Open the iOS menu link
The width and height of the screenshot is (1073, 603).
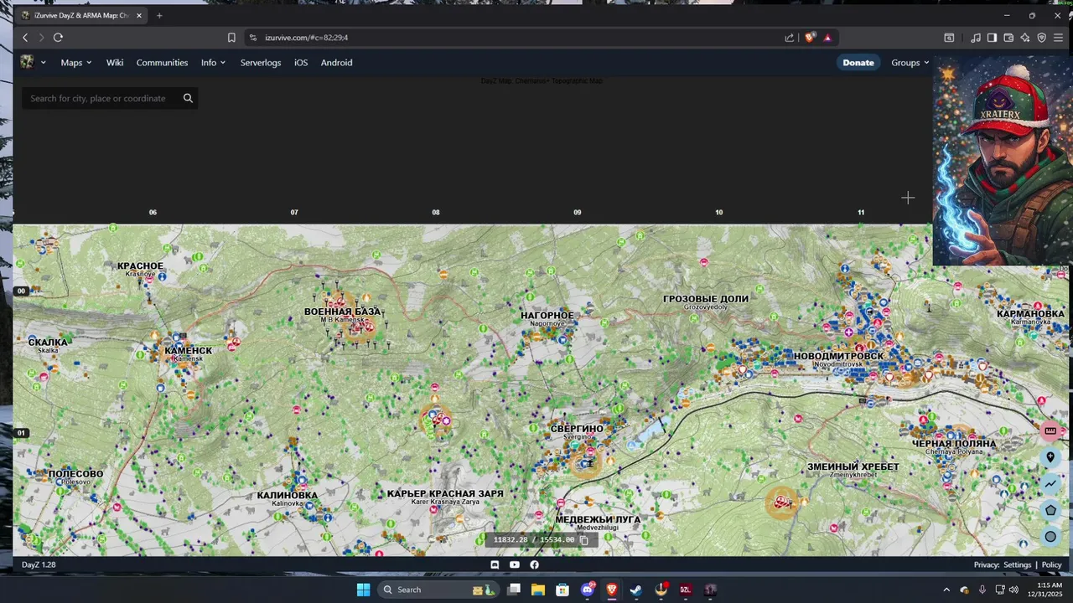pyautogui.click(x=301, y=63)
